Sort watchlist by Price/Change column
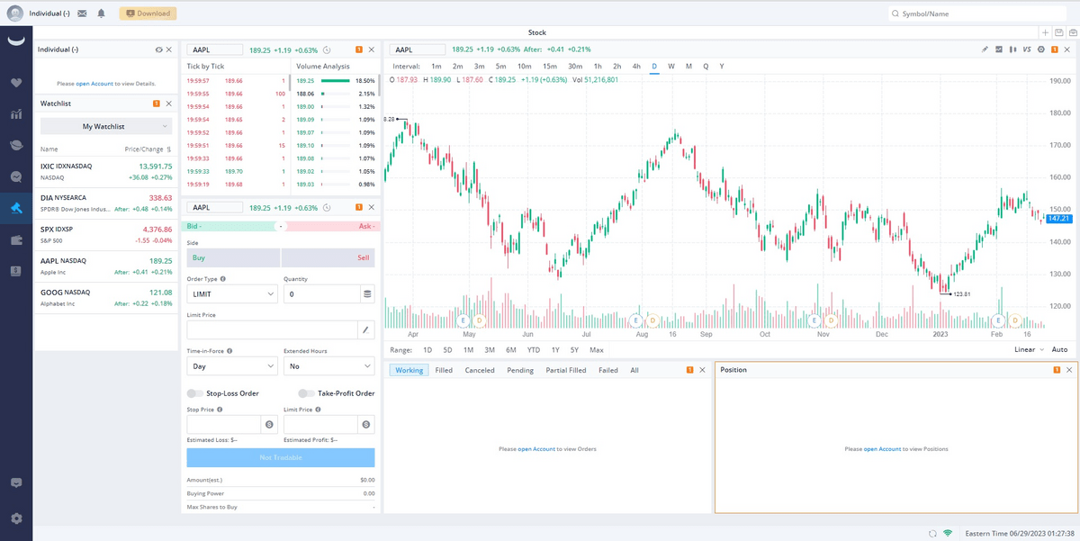This screenshot has width=1080, height=541. (x=148, y=149)
